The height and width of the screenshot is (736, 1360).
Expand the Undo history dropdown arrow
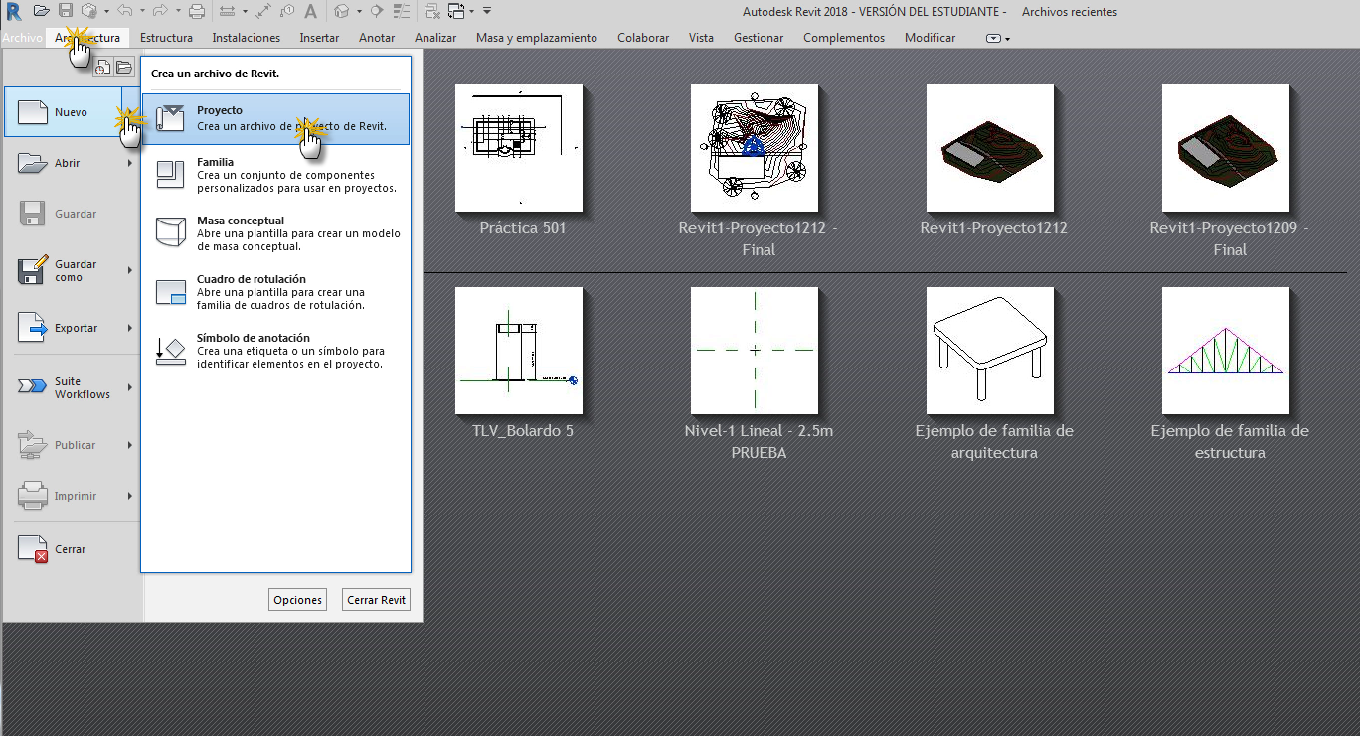click(x=142, y=11)
